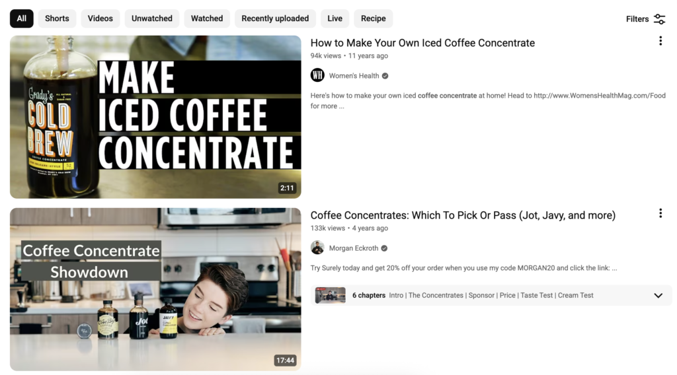Open the Filters sliders icon
The image size is (677, 375).
(x=659, y=19)
